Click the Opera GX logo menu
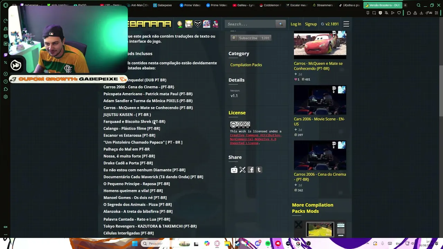This screenshot has height=249, width=443. (6, 5)
